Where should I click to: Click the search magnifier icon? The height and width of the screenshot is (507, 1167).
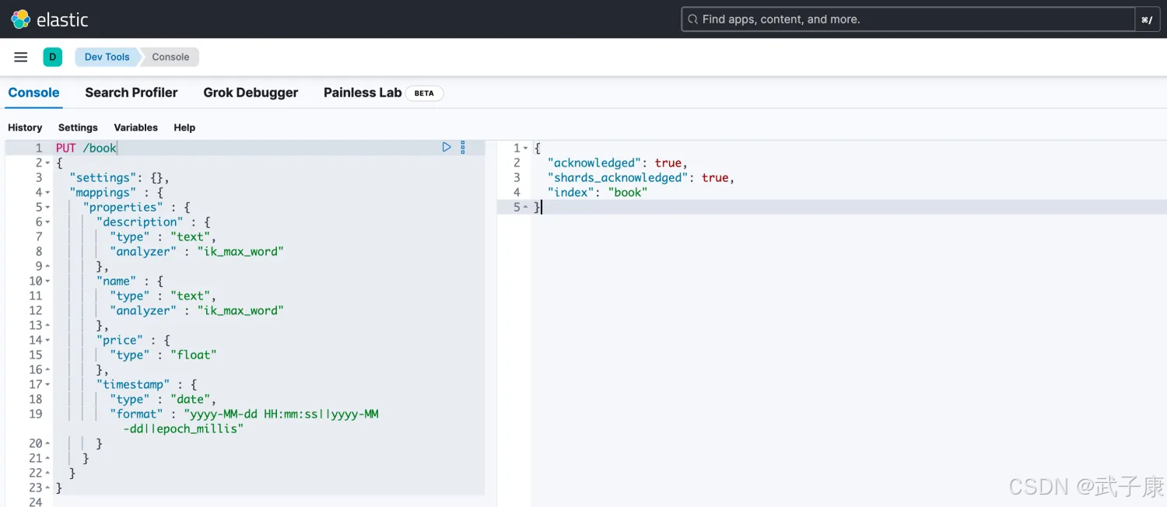click(692, 19)
